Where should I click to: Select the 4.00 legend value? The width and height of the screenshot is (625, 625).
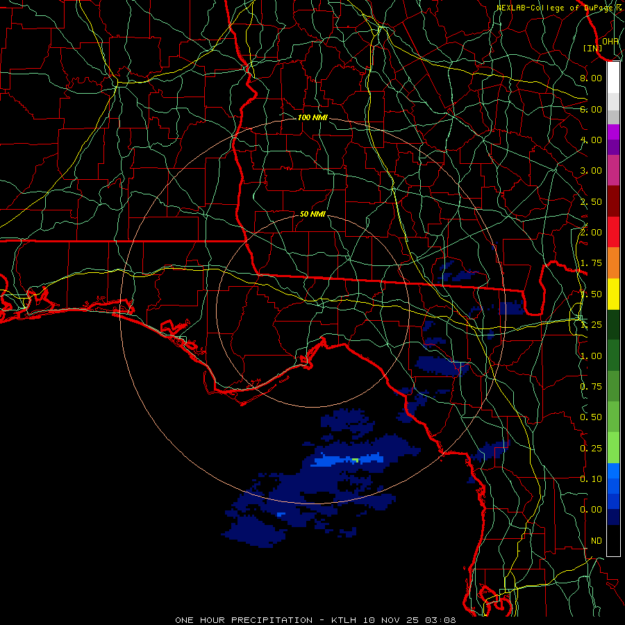tap(591, 140)
